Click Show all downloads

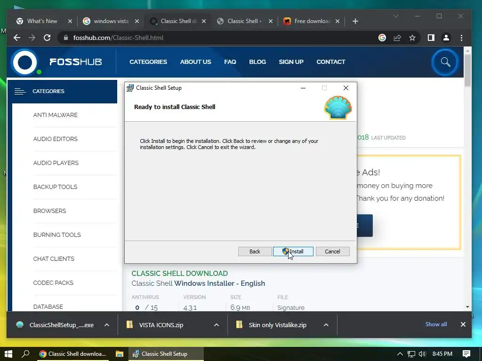(436, 324)
